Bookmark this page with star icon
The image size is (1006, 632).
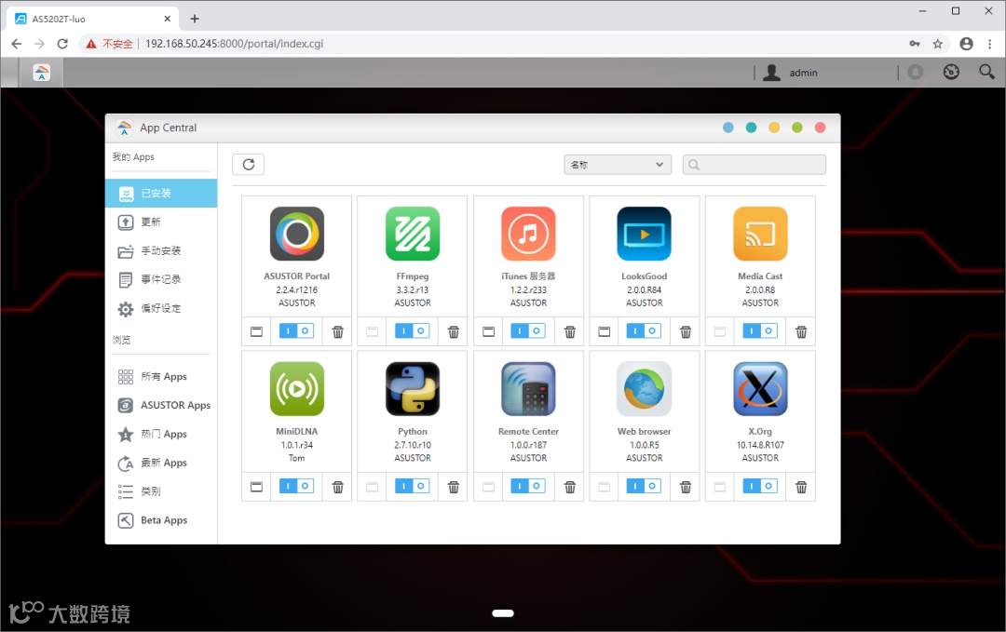pos(937,44)
